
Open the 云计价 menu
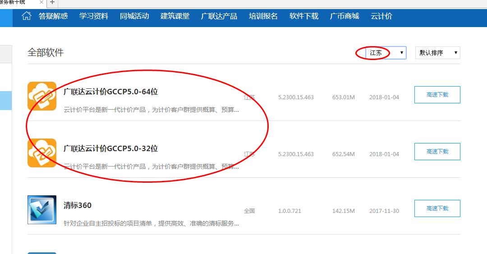[381, 16]
